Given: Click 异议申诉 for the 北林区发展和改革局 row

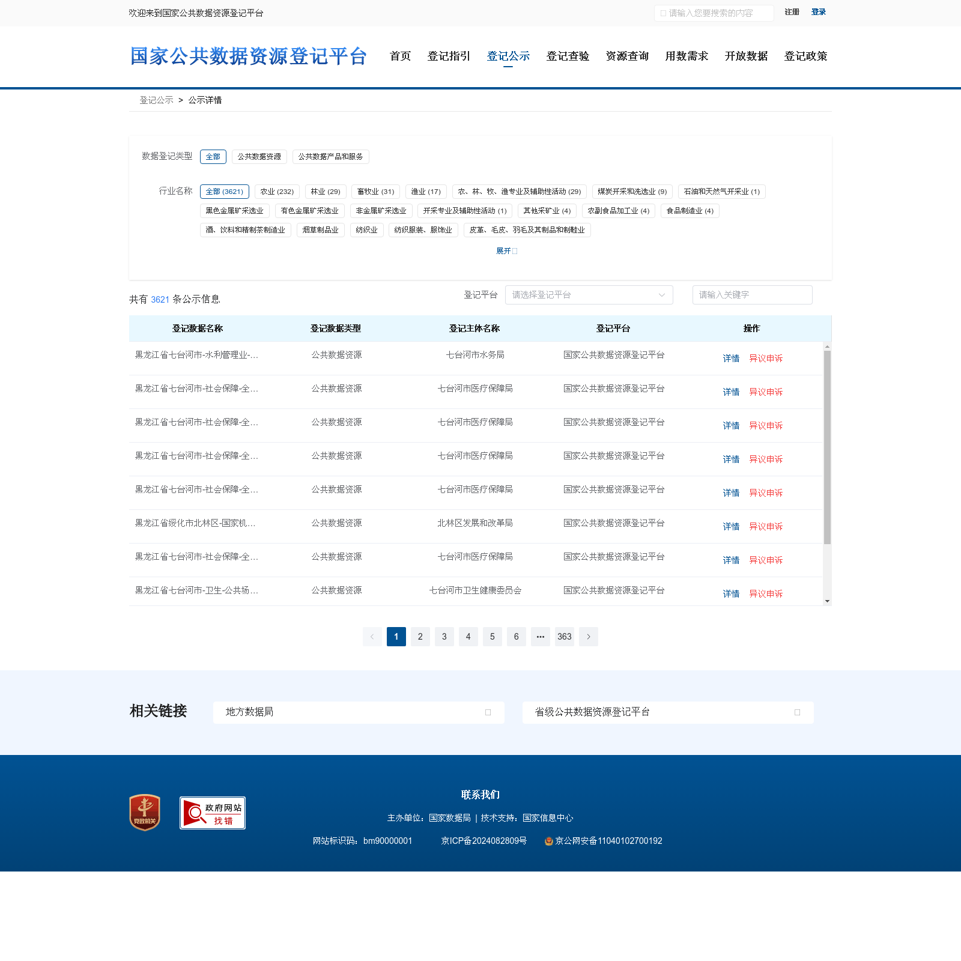Looking at the screenshot, I should point(766,527).
